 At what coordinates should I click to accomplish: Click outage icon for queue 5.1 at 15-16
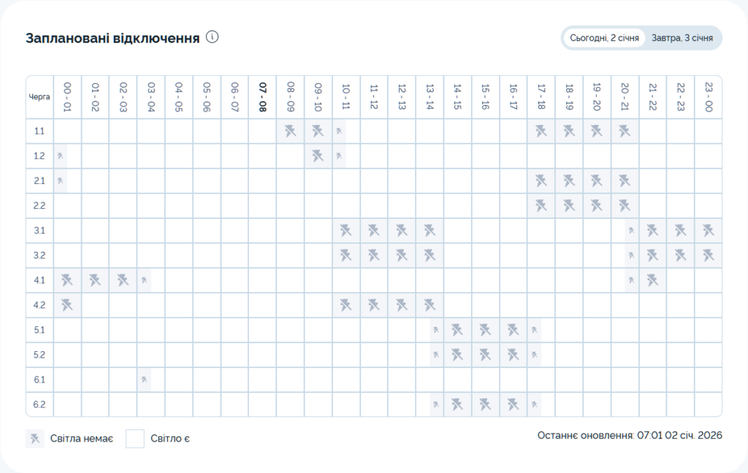(485, 330)
